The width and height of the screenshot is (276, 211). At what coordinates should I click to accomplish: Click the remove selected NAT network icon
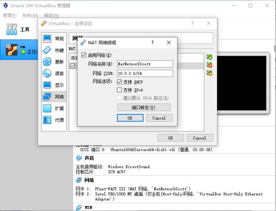[209, 65]
